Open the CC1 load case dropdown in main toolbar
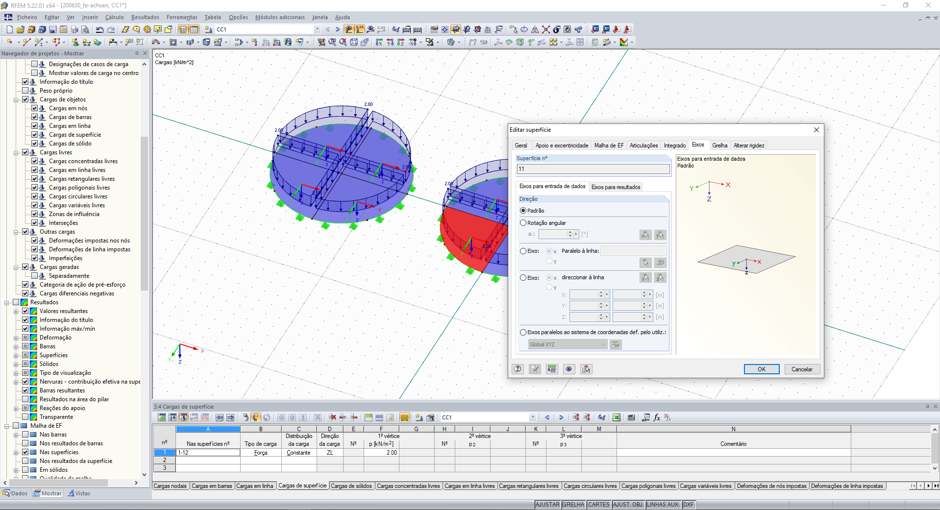This screenshot has width=940, height=510. tap(317, 29)
